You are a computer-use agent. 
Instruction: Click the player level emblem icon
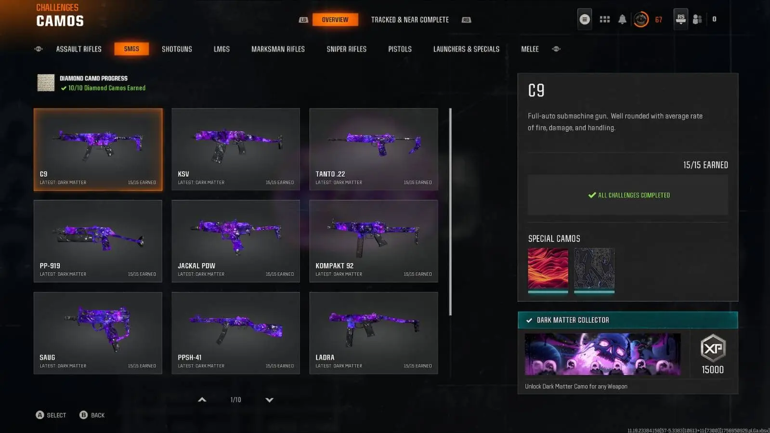641,19
